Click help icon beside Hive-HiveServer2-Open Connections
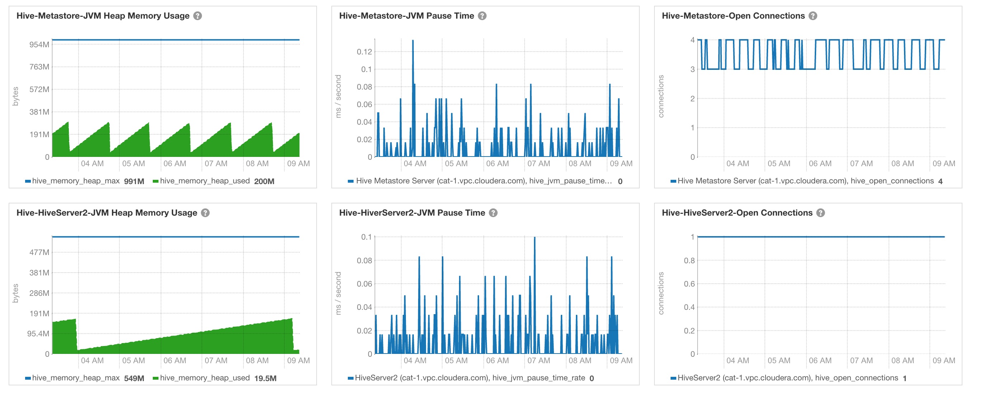 (x=820, y=213)
